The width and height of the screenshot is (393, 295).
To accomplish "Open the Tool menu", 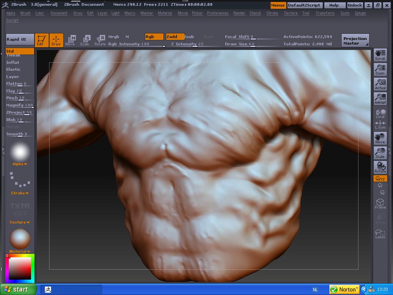I will point(306,13).
